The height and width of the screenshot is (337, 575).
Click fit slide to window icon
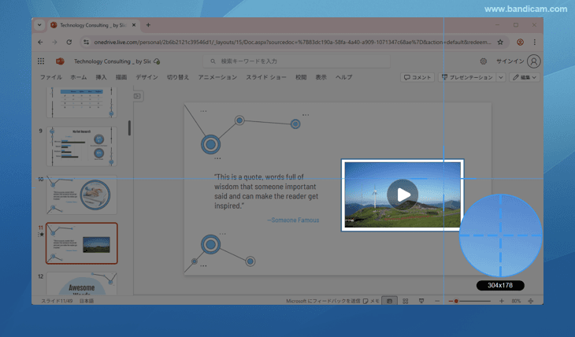tap(531, 301)
